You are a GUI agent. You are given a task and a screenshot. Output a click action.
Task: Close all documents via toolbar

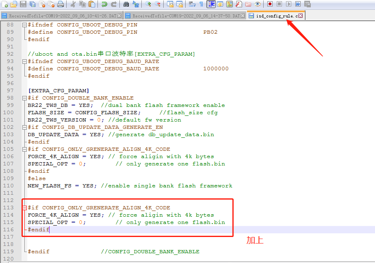tap(52, 4)
